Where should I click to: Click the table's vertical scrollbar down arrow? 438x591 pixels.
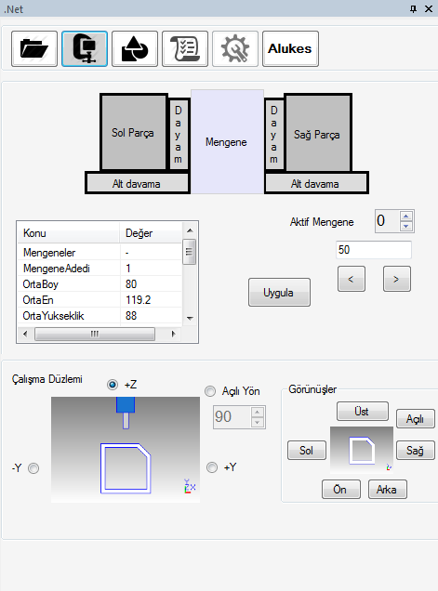[x=190, y=318]
